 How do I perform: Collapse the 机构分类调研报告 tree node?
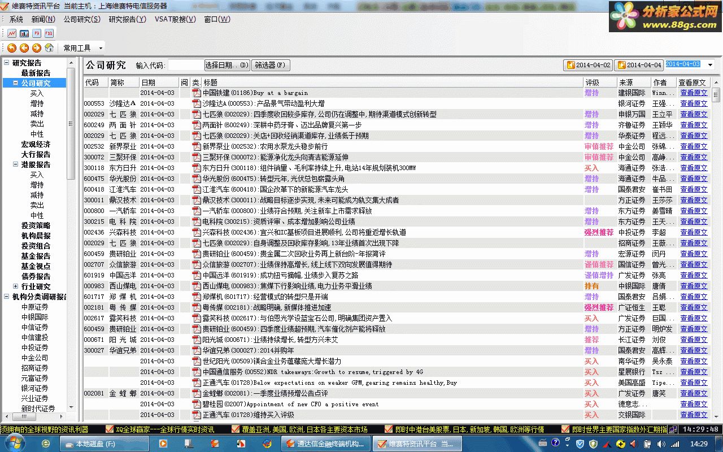click(7, 297)
